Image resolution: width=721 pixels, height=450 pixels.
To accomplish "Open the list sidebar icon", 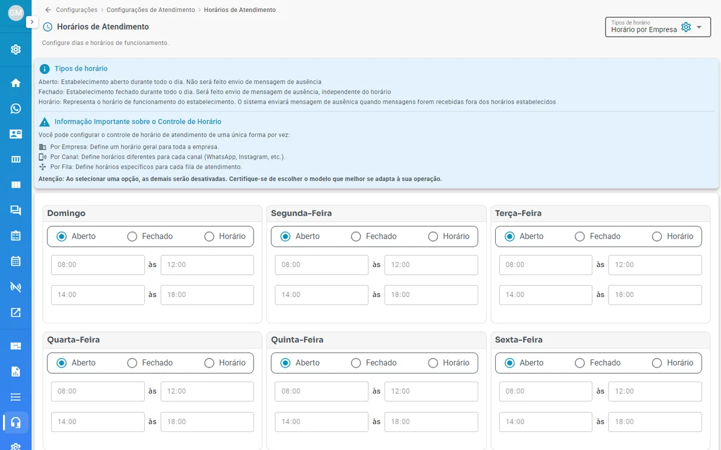I will (x=16, y=397).
